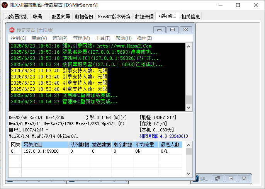Close the minimized 游 window at bottom

point(244,179)
